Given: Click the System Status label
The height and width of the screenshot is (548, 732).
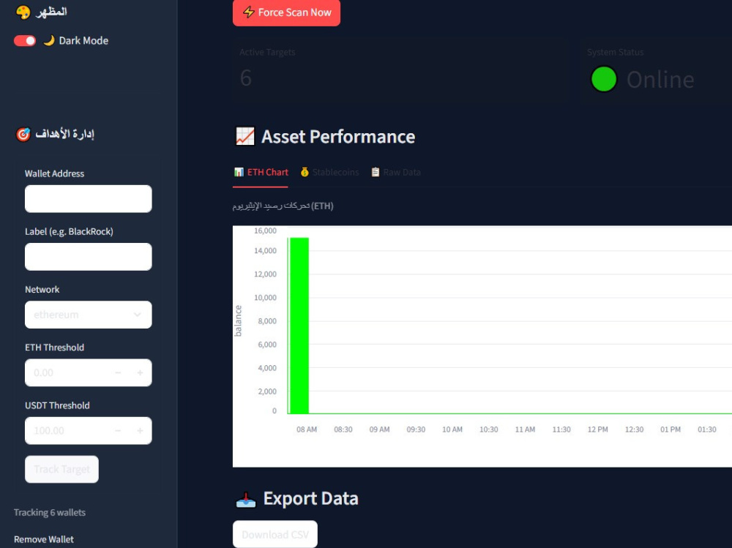Looking at the screenshot, I should pyautogui.click(x=616, y=52).
